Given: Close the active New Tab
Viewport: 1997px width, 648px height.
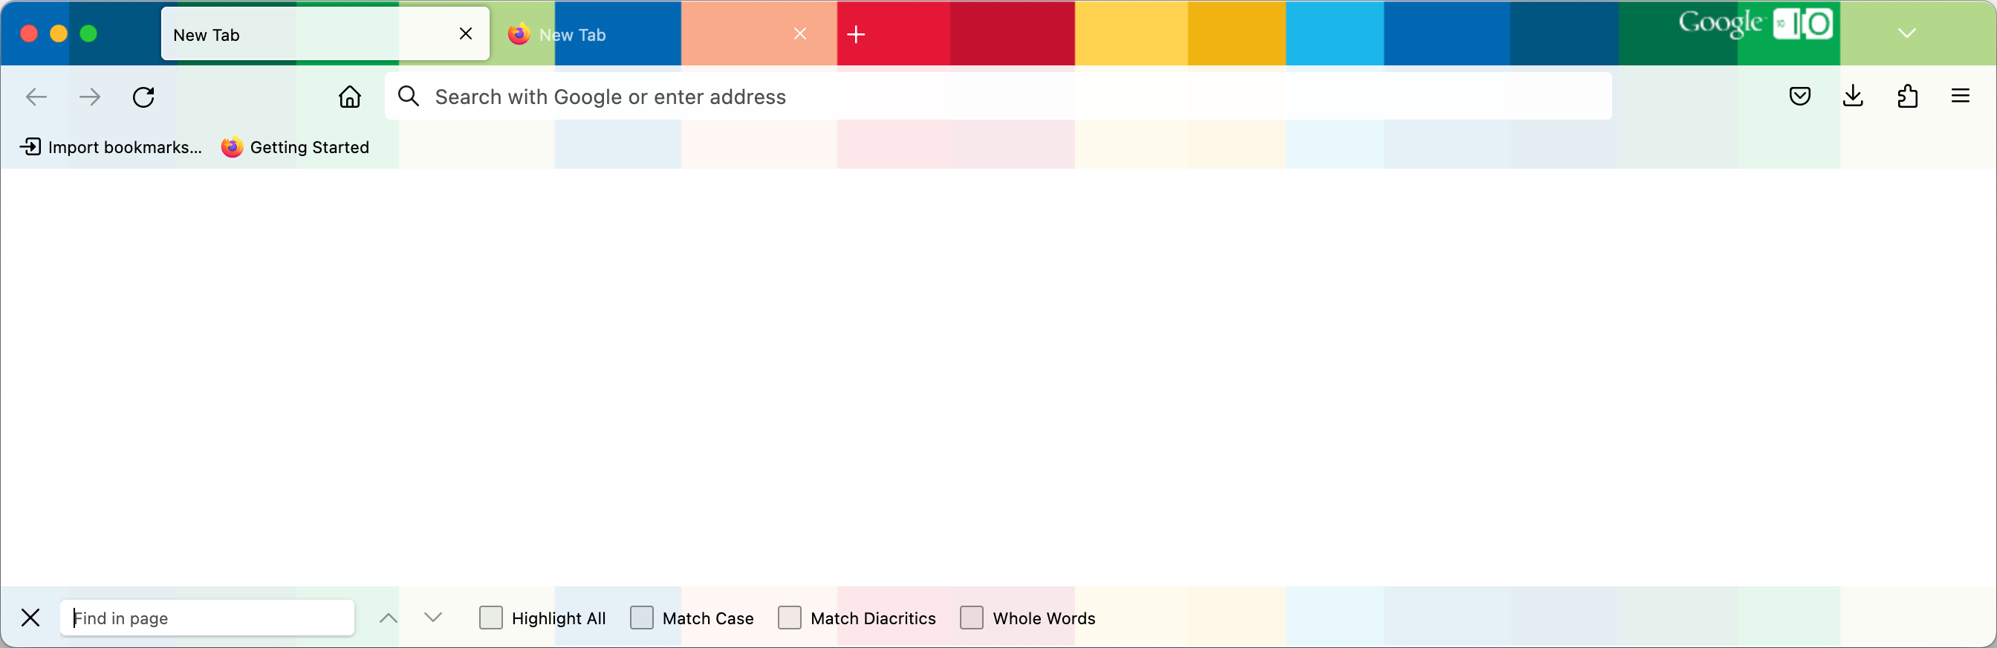Looking at the screenshot, I should click(466, 33).
